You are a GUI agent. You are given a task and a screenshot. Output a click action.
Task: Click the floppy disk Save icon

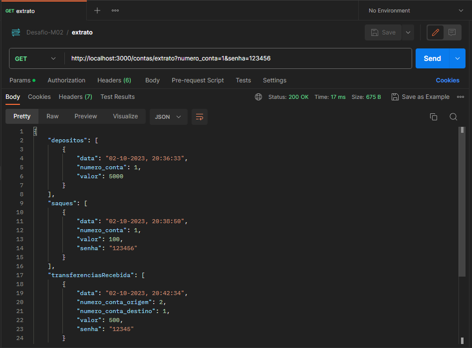[x=374, y=32]
